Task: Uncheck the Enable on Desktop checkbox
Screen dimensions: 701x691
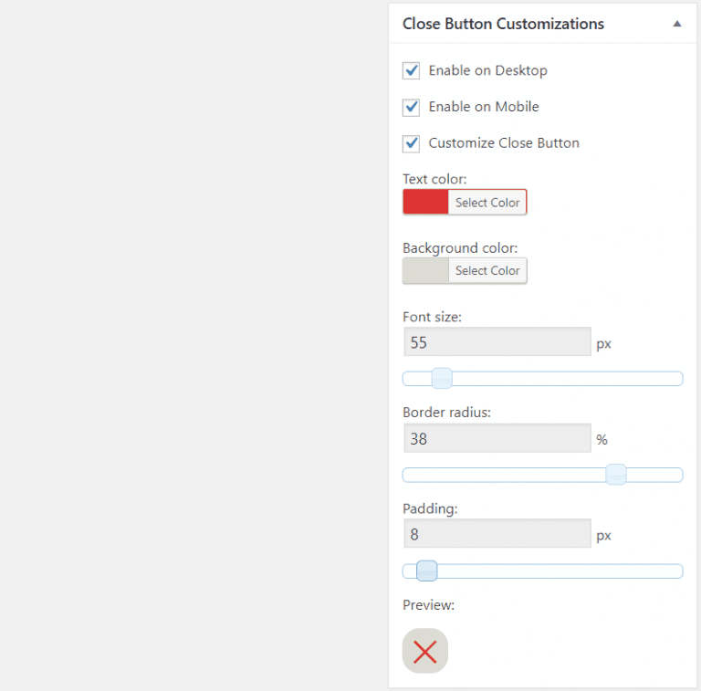Action: [x=412, y=70]
